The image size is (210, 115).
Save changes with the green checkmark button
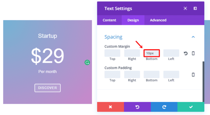(191, 107)
